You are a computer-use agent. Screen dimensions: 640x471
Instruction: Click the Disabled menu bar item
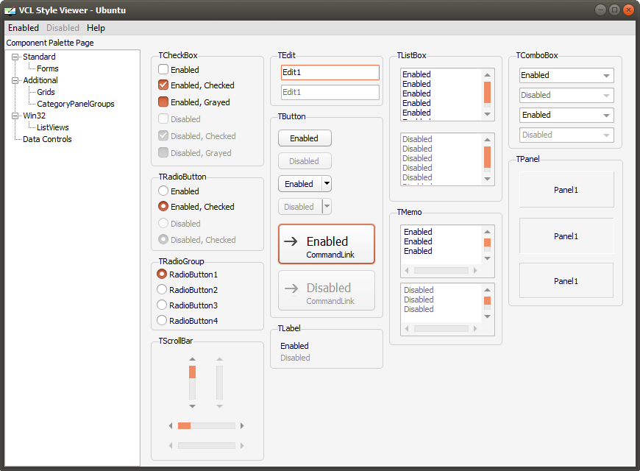click(63, 28)
